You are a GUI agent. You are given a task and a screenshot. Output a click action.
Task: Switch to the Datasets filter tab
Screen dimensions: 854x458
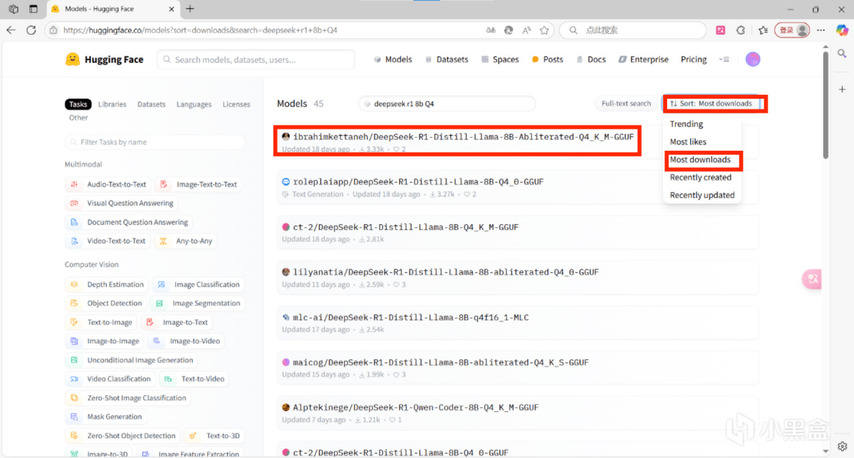point(151,104)
